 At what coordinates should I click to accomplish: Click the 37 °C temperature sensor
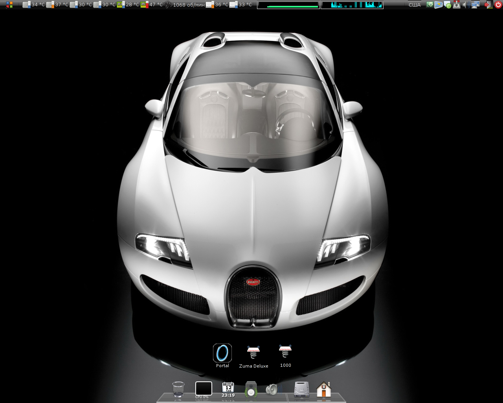57,5
